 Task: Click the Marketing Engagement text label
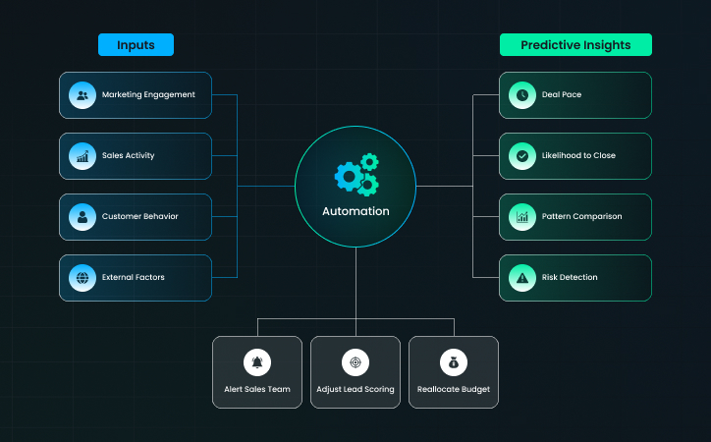tap(148, 95)
